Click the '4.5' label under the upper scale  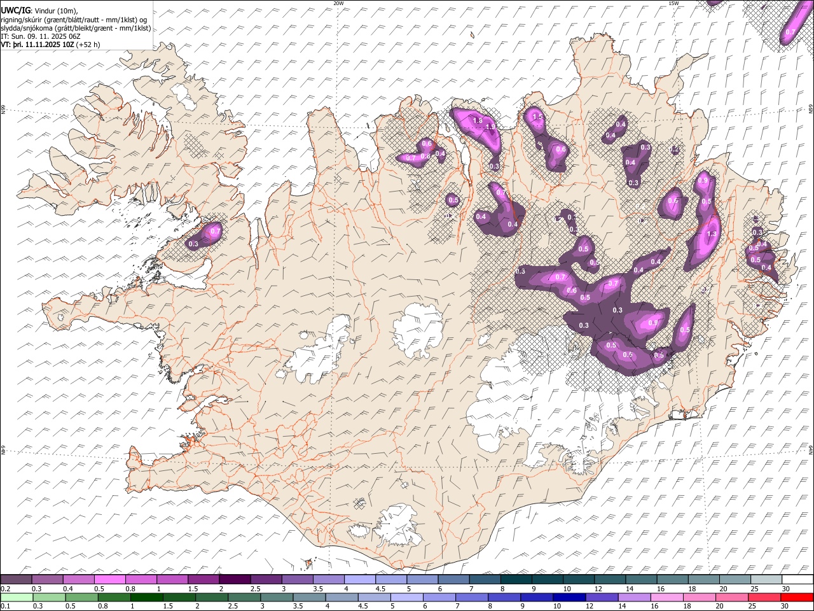click(381, 589)
